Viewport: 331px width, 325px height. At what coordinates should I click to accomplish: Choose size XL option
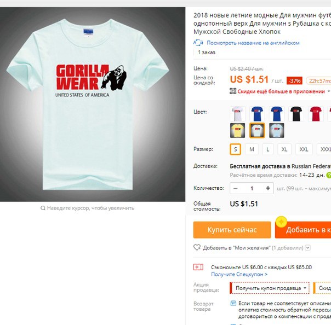tap(284, 149)
